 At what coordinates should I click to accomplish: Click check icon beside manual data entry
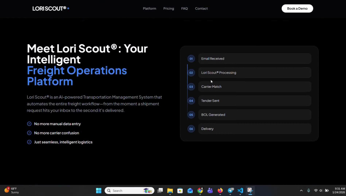click(x=29, y=124)
